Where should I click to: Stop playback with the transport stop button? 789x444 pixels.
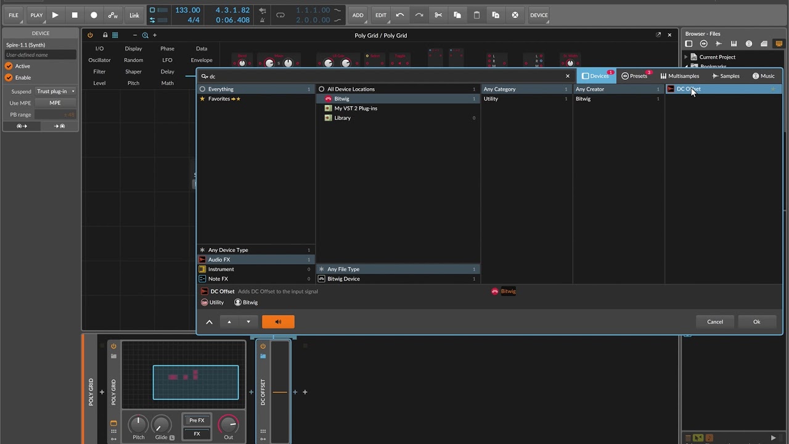tap(75, 15)
